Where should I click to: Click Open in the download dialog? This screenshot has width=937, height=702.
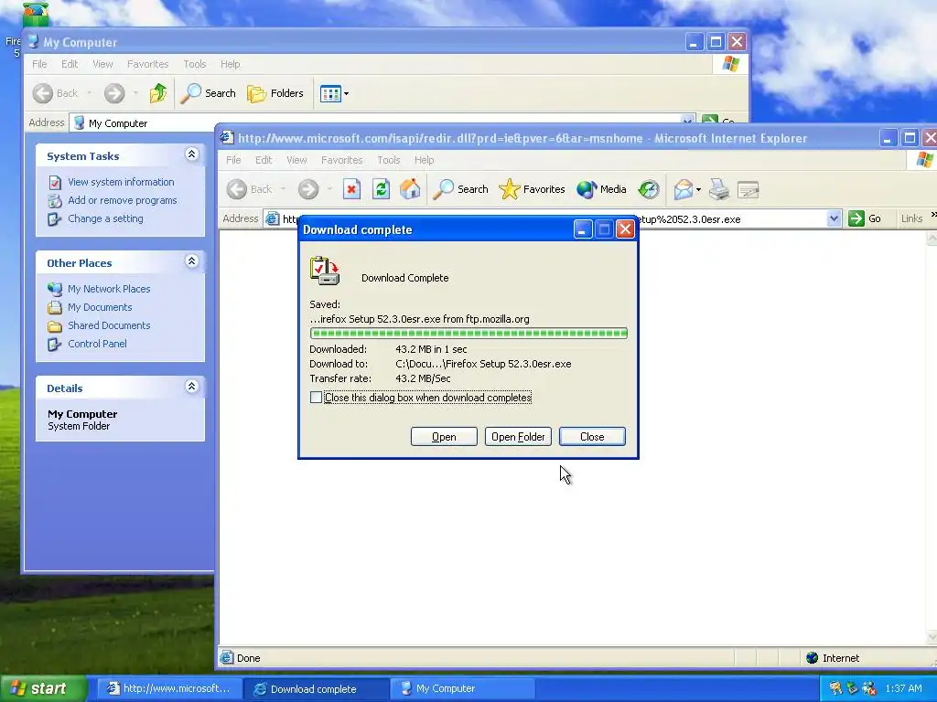point(444,436)
